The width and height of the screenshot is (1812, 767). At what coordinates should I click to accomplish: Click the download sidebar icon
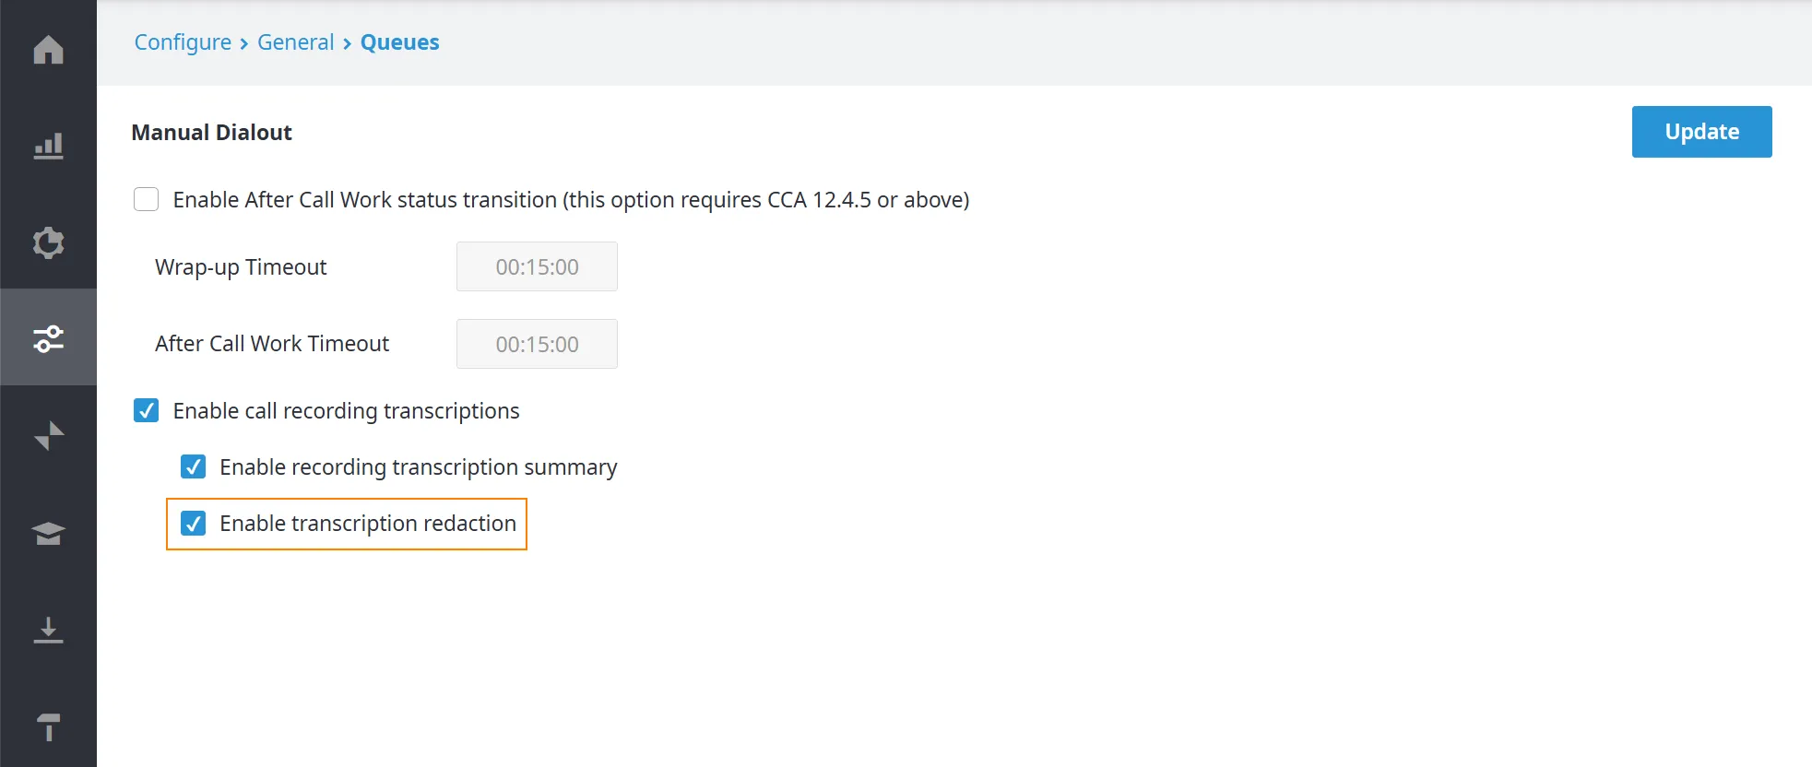[x=48, y=630]
